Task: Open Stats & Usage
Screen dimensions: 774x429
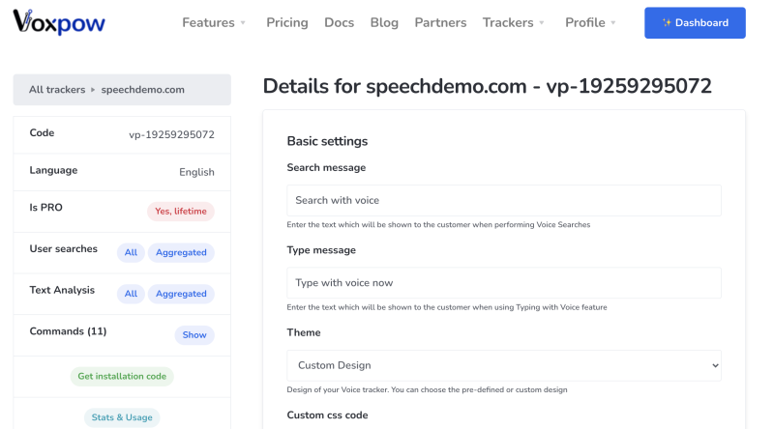Action: 122,417
